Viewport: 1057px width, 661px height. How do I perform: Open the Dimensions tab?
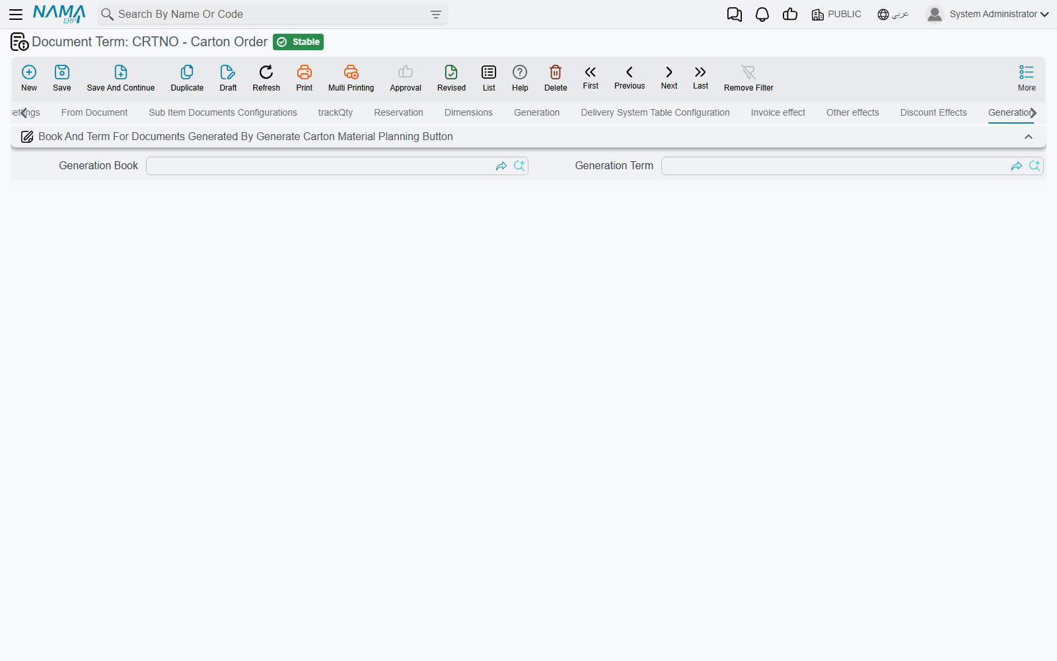pos(468,113)
